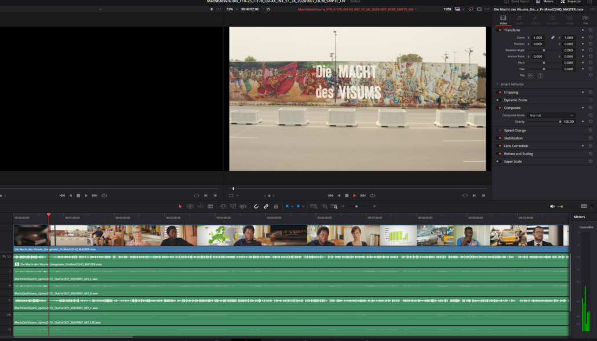Image resolution: width=597 pixels, height=341 pixels.
Task: Open the Inspector Audio tab
Action: coord(519,20)
